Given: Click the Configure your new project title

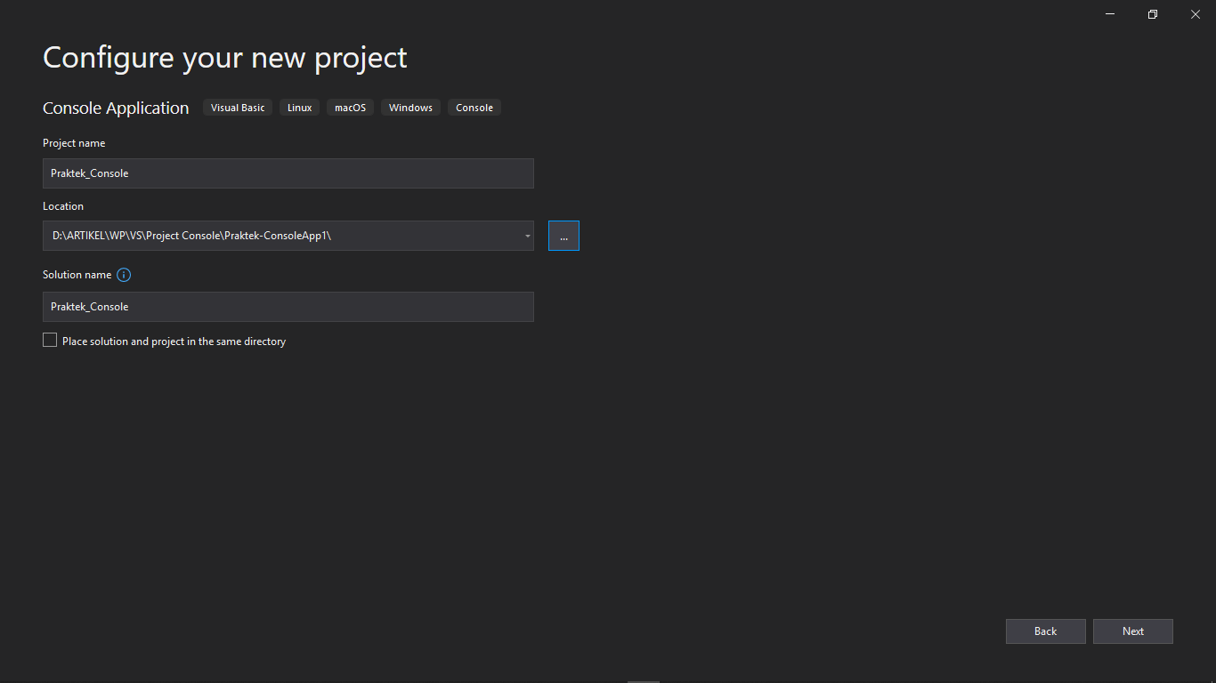Looking at the screenshot, I should [x=225, y=58].
